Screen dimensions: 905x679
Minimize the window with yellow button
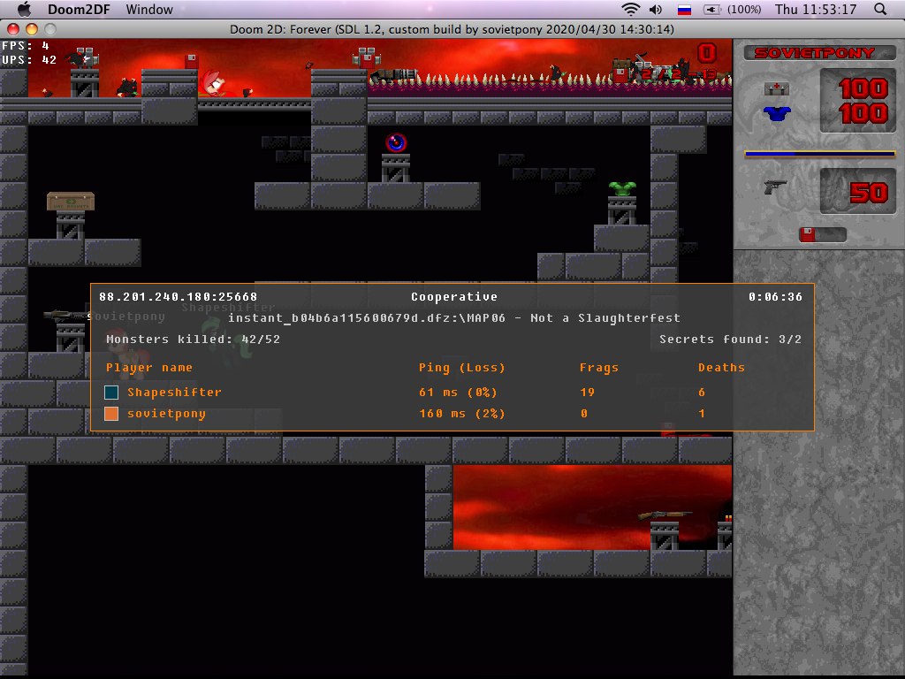(32, 29)
